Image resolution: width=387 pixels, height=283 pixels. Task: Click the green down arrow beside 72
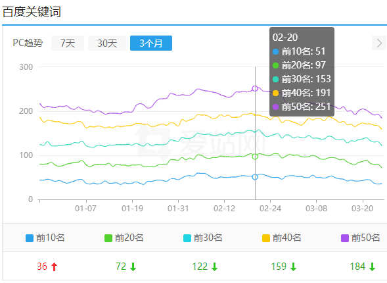pyautogui.click(x=133, y=267)
